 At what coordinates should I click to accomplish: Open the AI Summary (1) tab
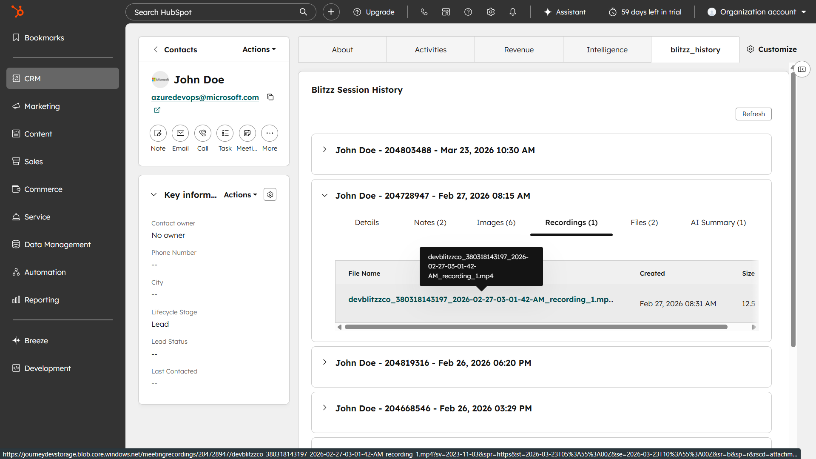click(718, 222)
